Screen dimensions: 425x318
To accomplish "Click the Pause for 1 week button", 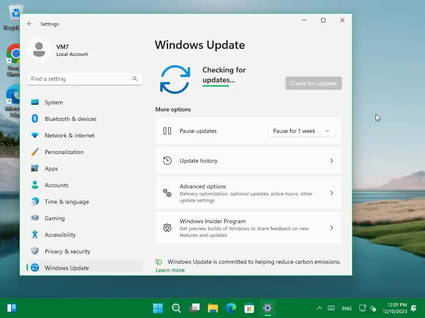I will click(x=294, y=131).
